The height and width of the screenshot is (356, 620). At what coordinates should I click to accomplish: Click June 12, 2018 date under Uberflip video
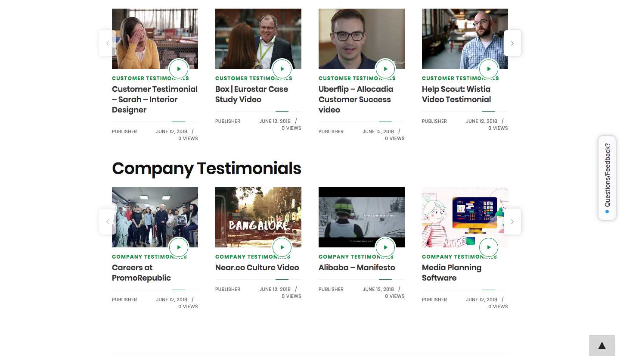coord(378,131)
